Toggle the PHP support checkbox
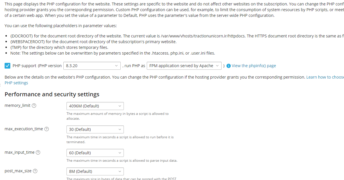This screenshot has width=344, height=180. pyautogui.click(x=7, y=66)
